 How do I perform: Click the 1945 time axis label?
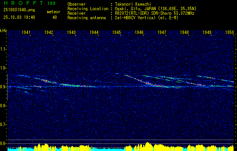click(116, 32)
